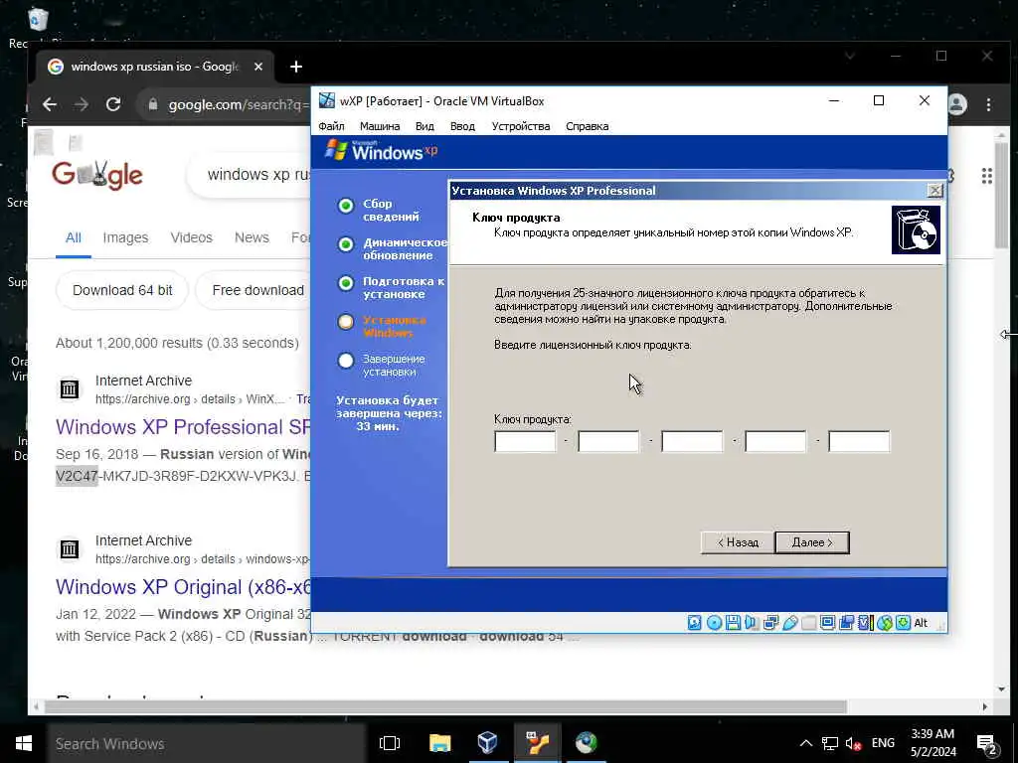This screenshot has width=1018, height=763.
Task: Click the 'Free download' search chip
Action: coord(256,290)
